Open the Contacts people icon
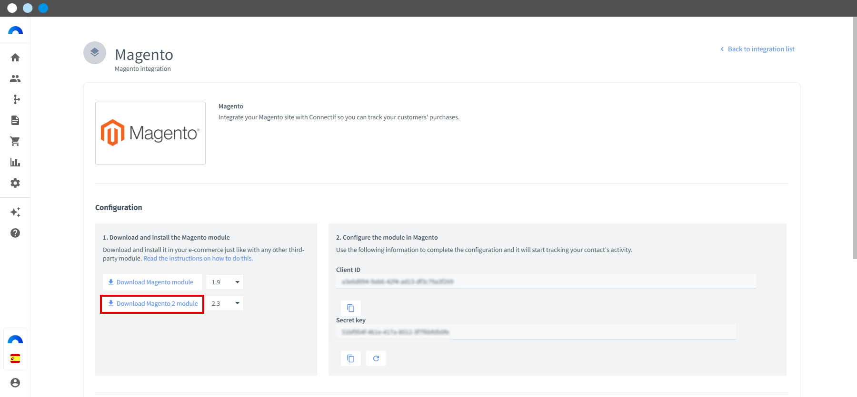This screenshot has width=857, height=397. click(15, 78)
